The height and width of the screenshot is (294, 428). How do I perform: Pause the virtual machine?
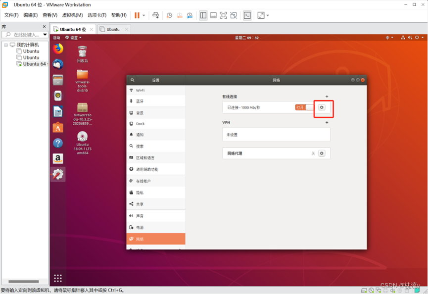point(137,15)
